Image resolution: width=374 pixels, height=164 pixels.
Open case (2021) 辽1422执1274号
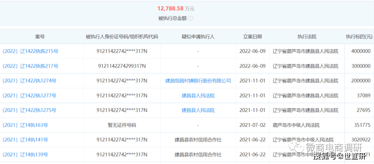point(29,81)
